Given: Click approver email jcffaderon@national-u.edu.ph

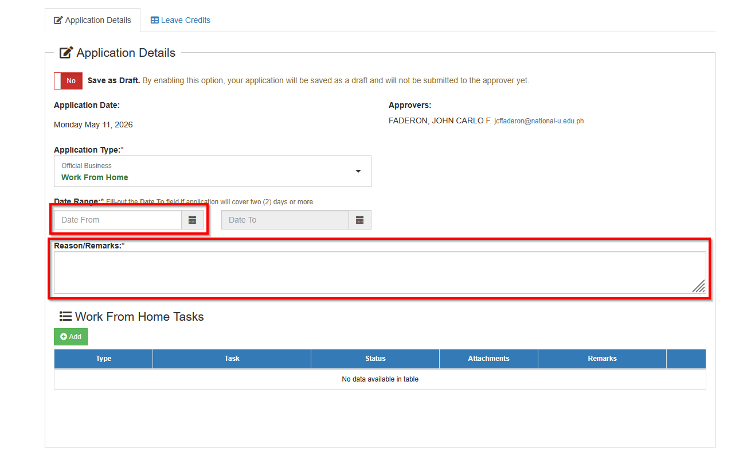Looking at the screenshot, I should [x=539, y=121].
